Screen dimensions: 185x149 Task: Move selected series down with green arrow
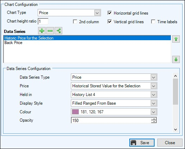click(x=176, y=59)
